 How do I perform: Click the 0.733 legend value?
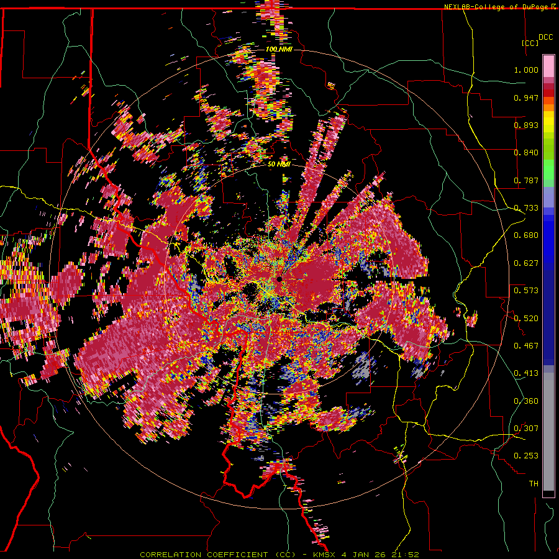tap(526, 208)
